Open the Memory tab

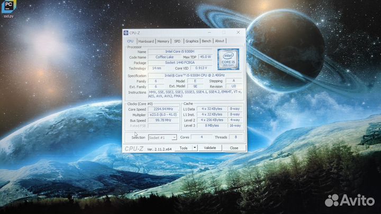pos(163,41)
